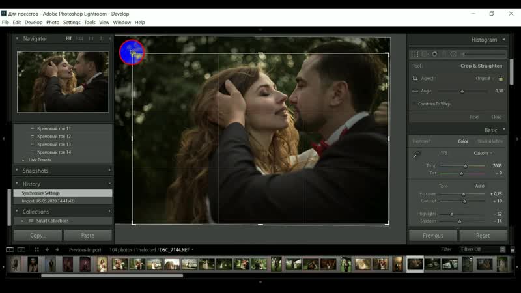Click the filmstrip horizontal scrollbar
The image size is (521, 293).
[112, 275]
